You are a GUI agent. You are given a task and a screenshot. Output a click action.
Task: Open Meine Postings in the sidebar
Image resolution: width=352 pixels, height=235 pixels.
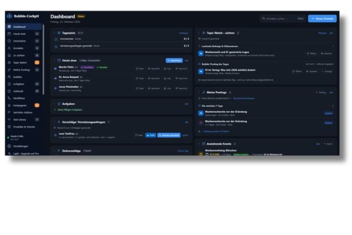[23, 70]
